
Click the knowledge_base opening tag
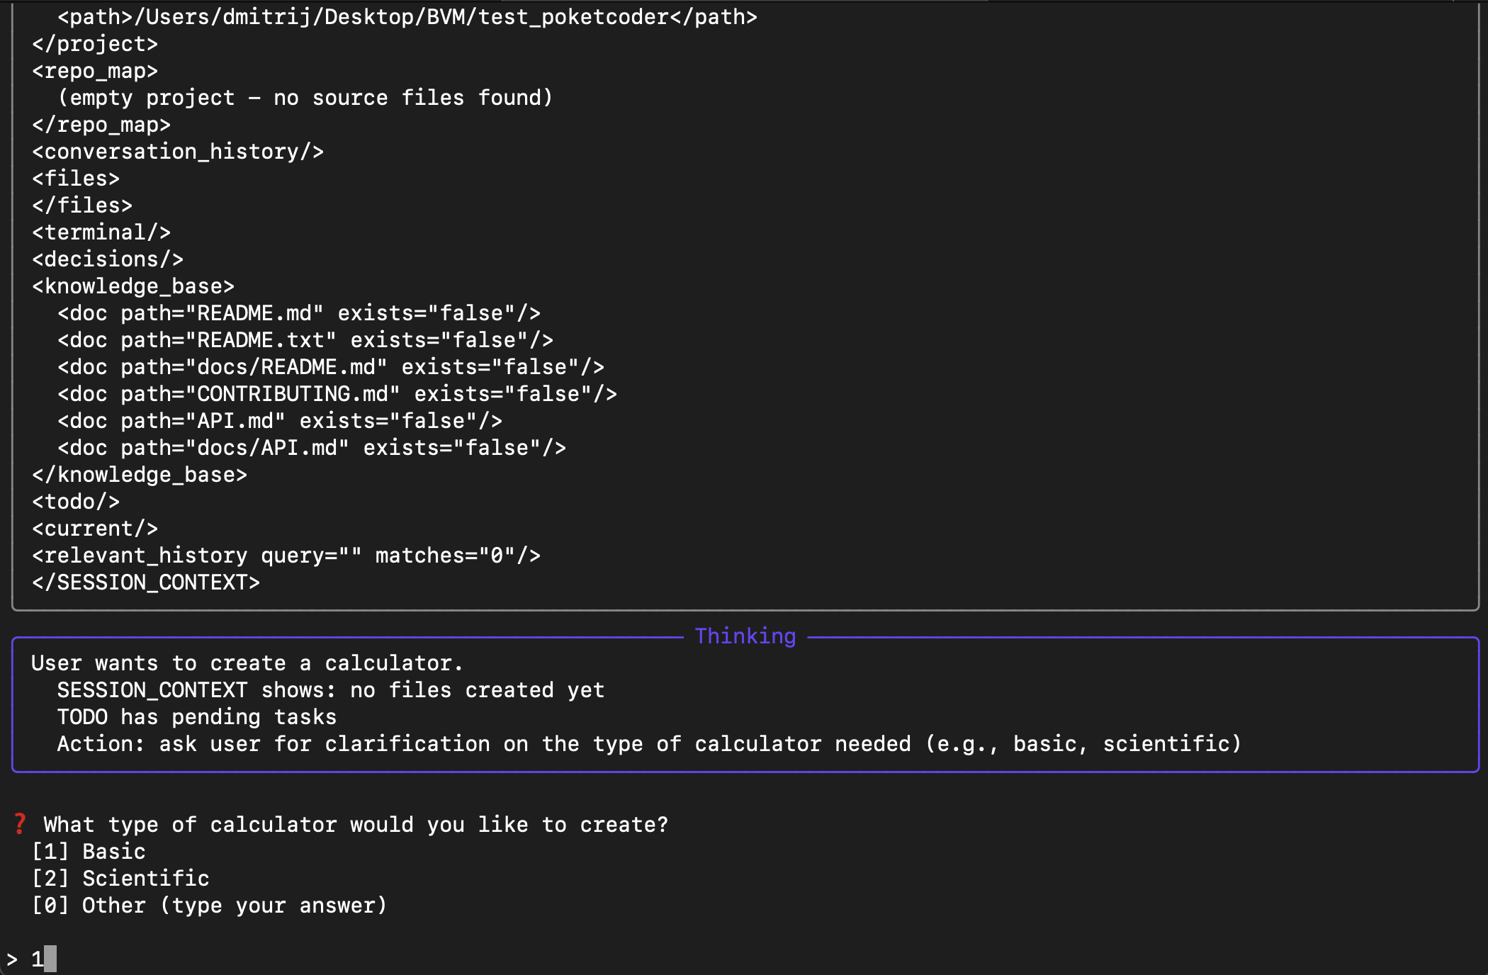[133, 286]
